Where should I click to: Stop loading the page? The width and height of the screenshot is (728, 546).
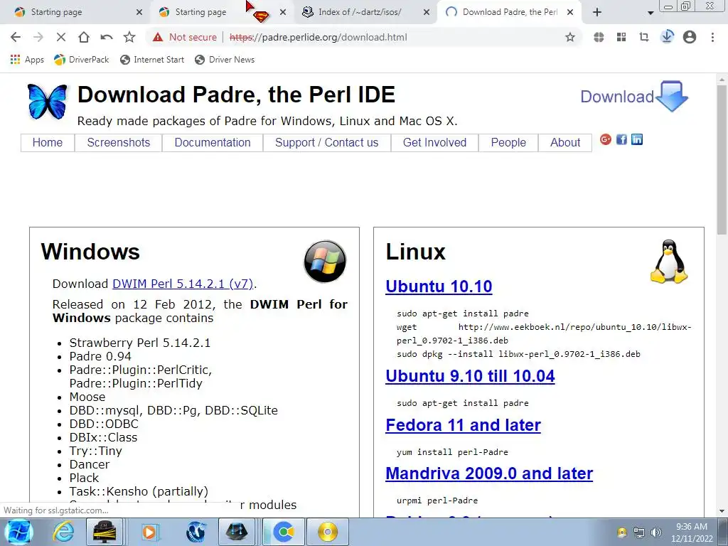tap(61, 37)
